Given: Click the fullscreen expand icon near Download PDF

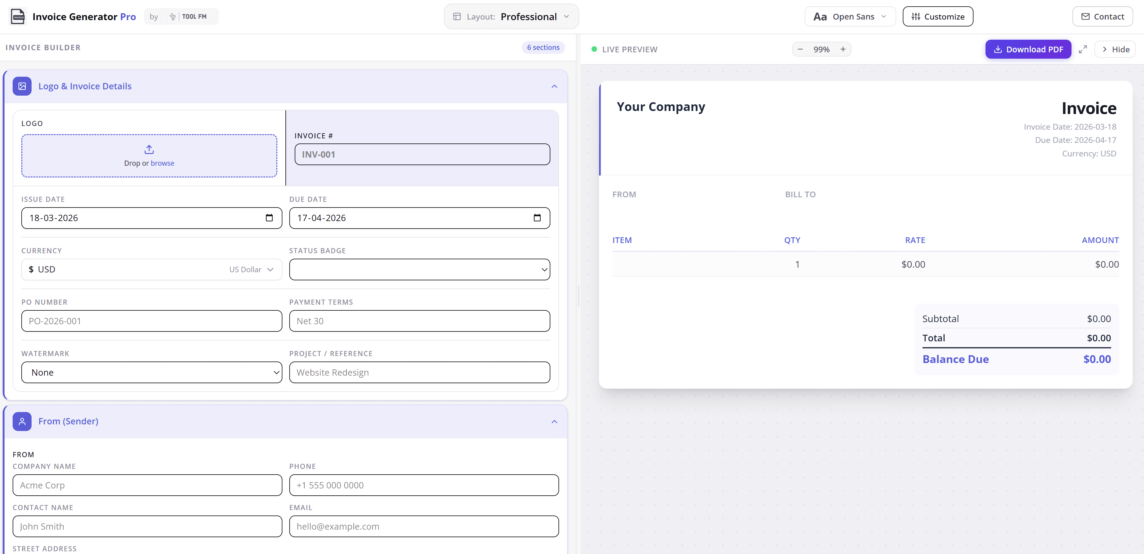Looking at the screenshot, I should pyautogui.click(x=1083, y=49).
